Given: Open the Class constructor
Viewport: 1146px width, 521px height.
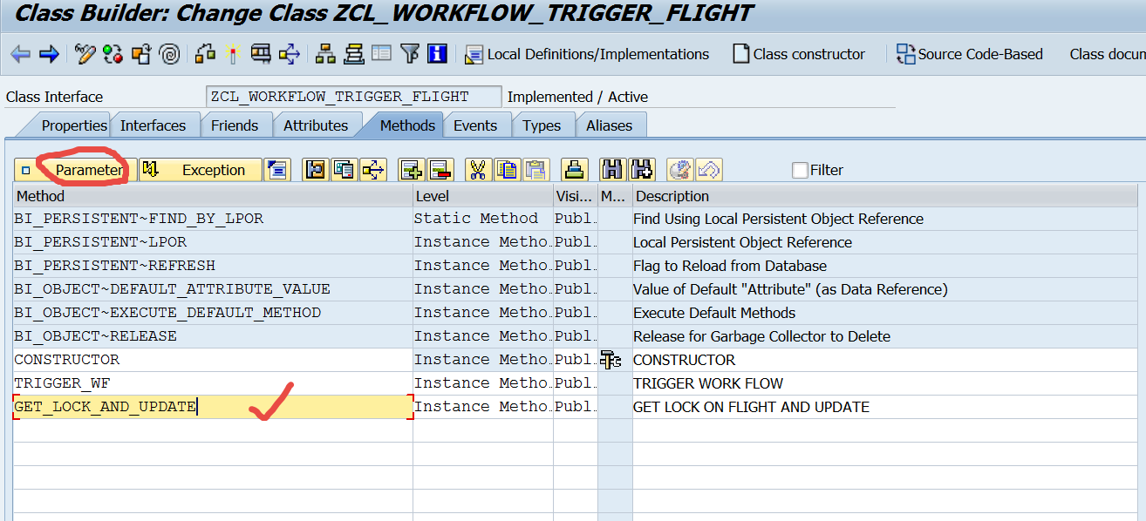Looking at the screenshot, I should point(799,54).
